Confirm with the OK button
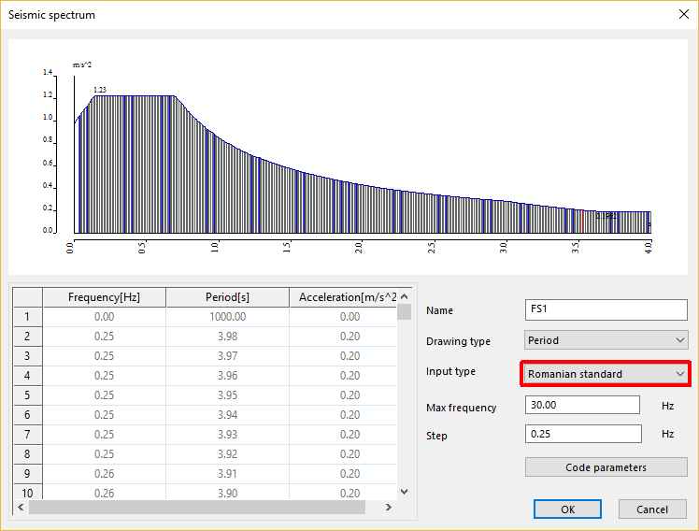 [567, 509]
